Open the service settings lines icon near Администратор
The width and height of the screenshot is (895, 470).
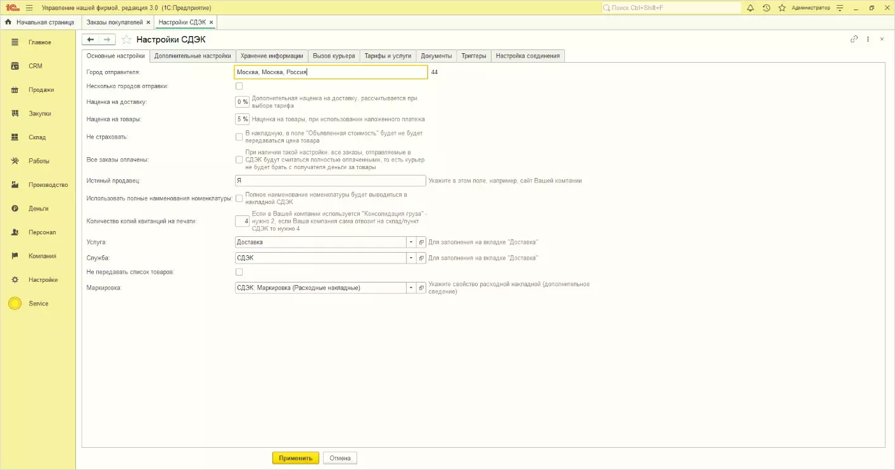840,8
